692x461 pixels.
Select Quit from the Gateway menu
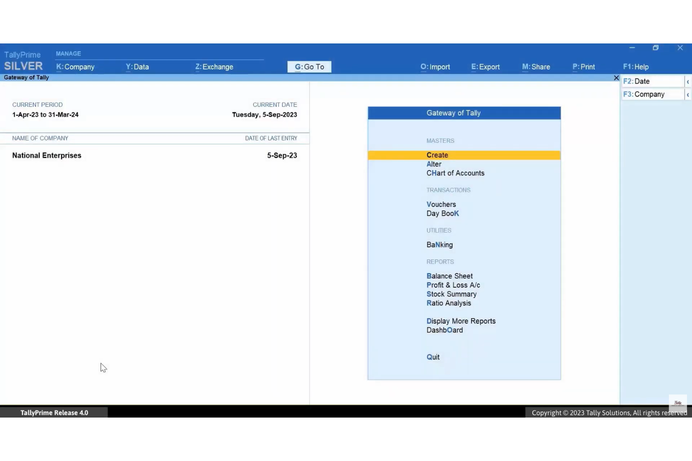click(432, 357)
